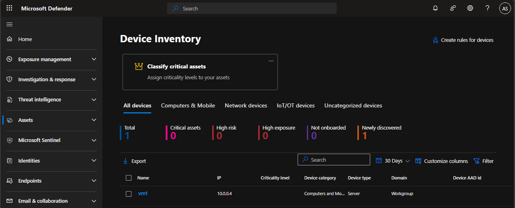
Task: Click the Microsoft Sentinel shield icon
Action: tap(10, 140)
